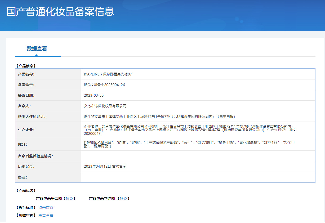Click the 产品包装平面图 label text
Viewport: 325px width, 223px height.
pyautogui.click(x=49, y=198)
